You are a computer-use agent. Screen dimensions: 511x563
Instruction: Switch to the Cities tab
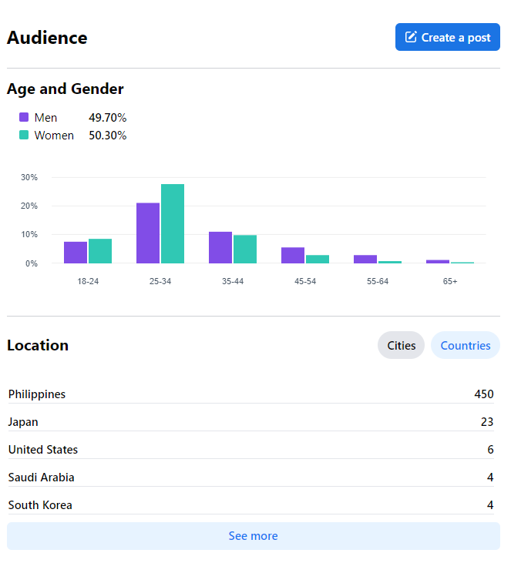[x=401, y=345]
